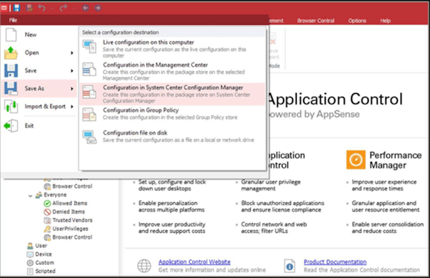Click the Open folder icon
The width and height of the screenshot is (430, 278).
pyautogui.click(x=11, y=53)
